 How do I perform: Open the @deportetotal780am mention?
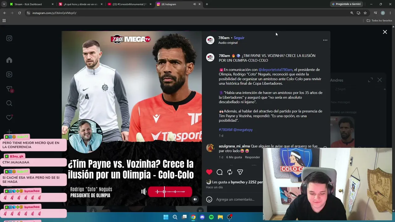click(275, 70)
